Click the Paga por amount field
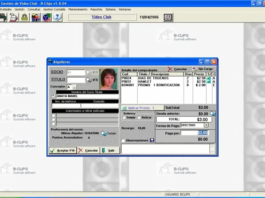The width and height of the screenshot is (265, 198). [195, 133]
